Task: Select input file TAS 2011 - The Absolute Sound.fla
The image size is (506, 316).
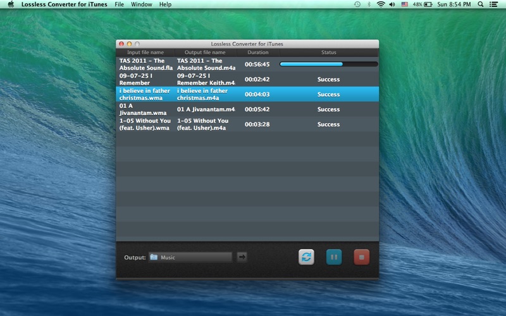Action: [x=146, y=64]
